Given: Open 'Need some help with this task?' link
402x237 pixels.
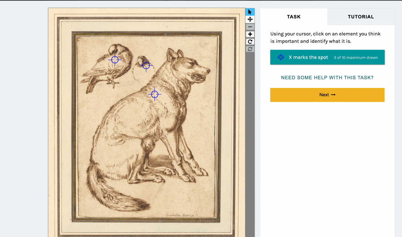Looking at the screenshot, I should tap(327, 78).
